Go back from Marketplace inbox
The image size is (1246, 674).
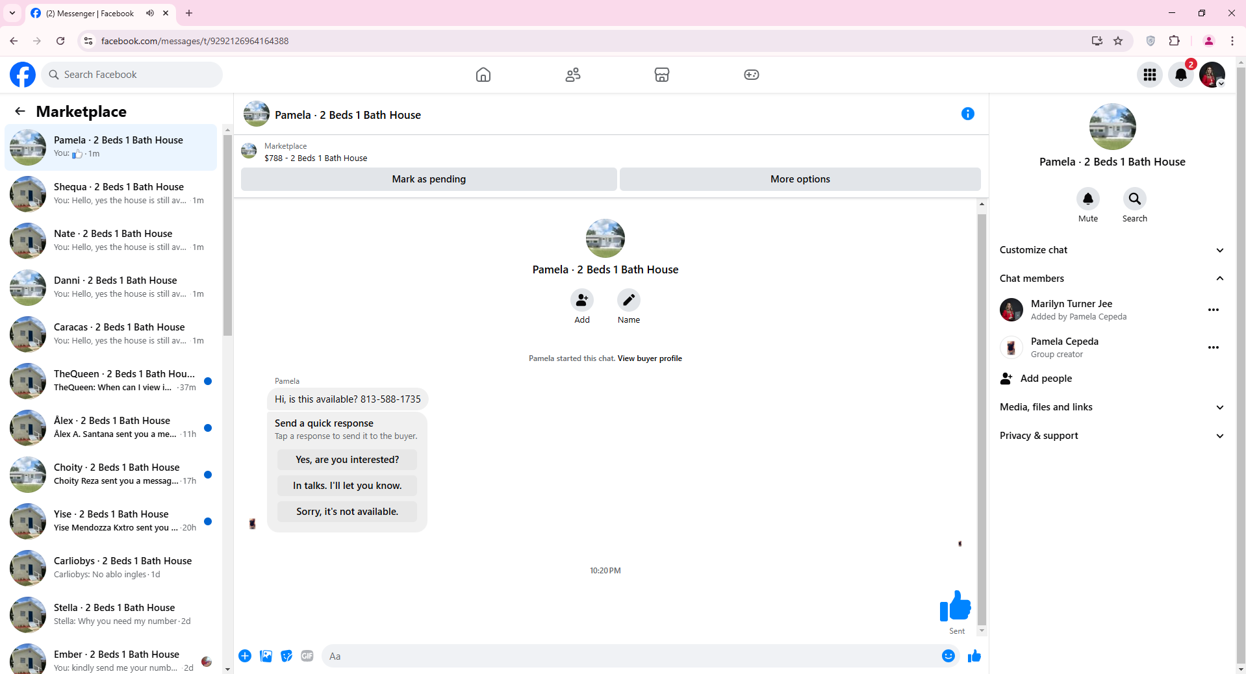pos(20,111)
